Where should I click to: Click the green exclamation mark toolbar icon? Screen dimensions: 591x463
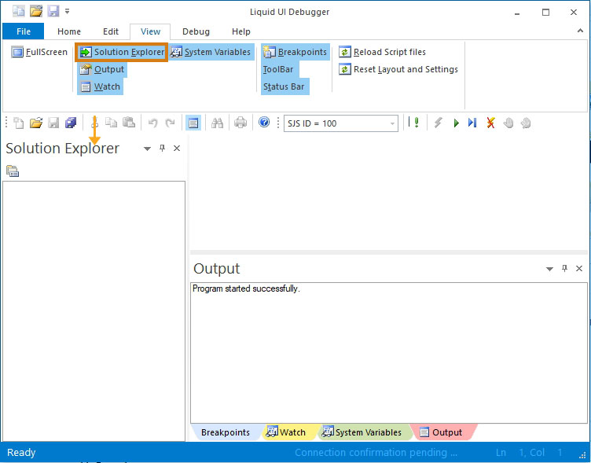click(417, 122)
